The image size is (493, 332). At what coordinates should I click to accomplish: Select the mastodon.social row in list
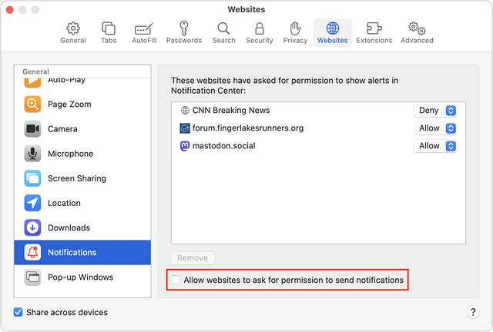coord(318,146)
